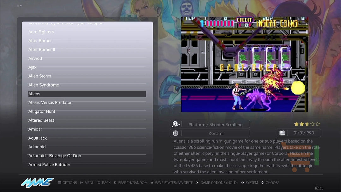Click the genre joystick icon
This screenshot has width=341, height=192.
point(176,124)
